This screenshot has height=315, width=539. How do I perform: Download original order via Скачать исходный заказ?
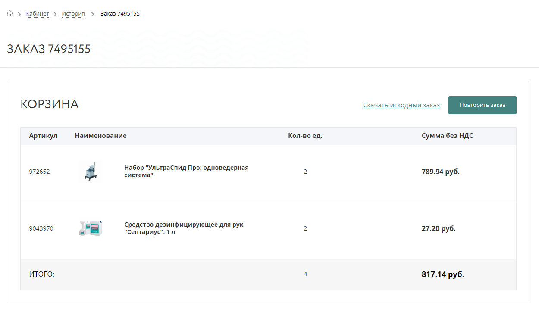(401, 105)
